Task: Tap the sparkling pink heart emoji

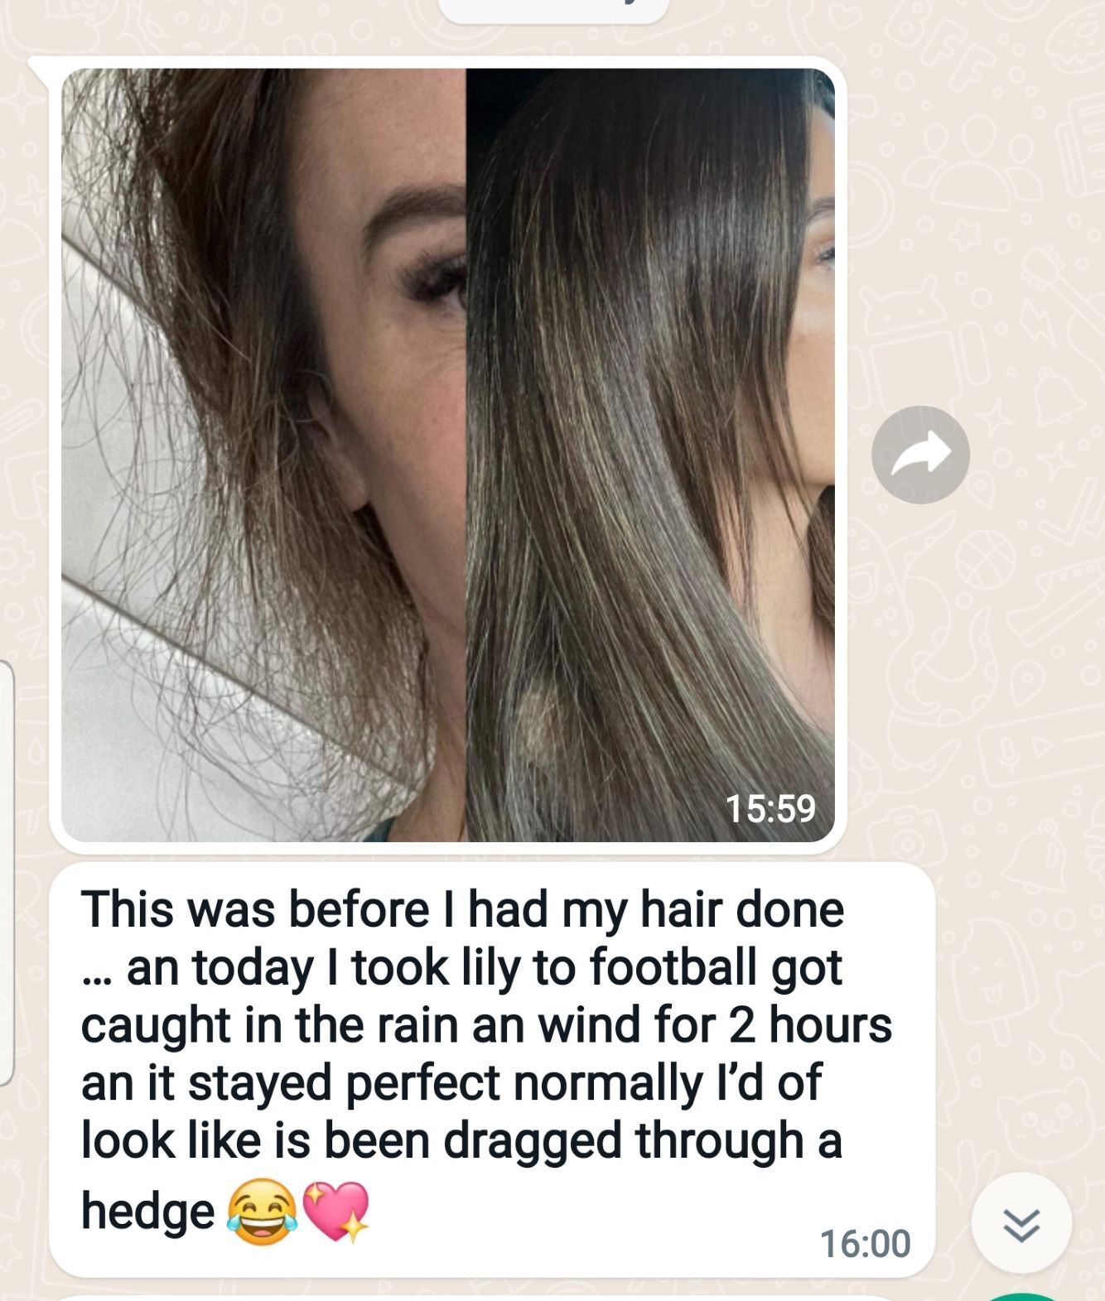Action: pos(336,1212)
